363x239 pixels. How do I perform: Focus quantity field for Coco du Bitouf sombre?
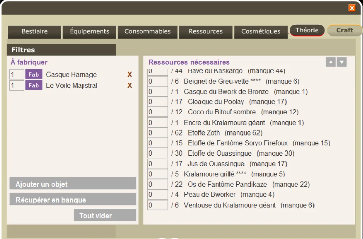pos(157,112)
